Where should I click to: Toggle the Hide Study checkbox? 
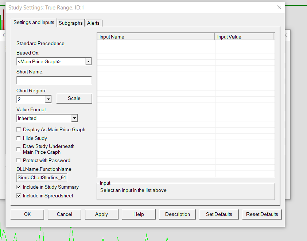pos(19,138)
